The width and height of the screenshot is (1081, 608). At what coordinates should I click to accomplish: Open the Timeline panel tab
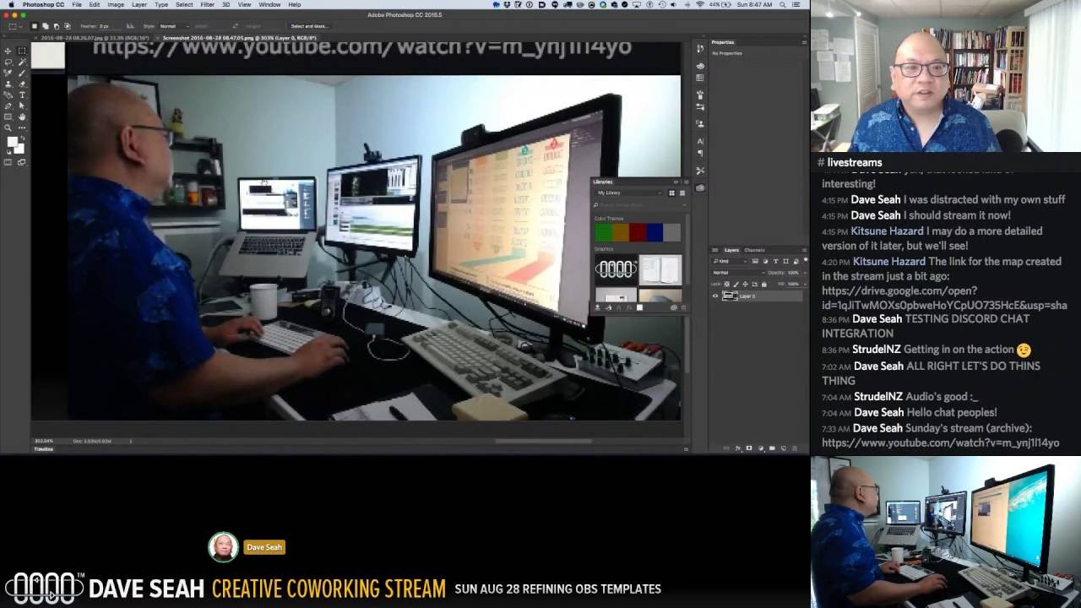pyautogui.click(x=43, y=449)
